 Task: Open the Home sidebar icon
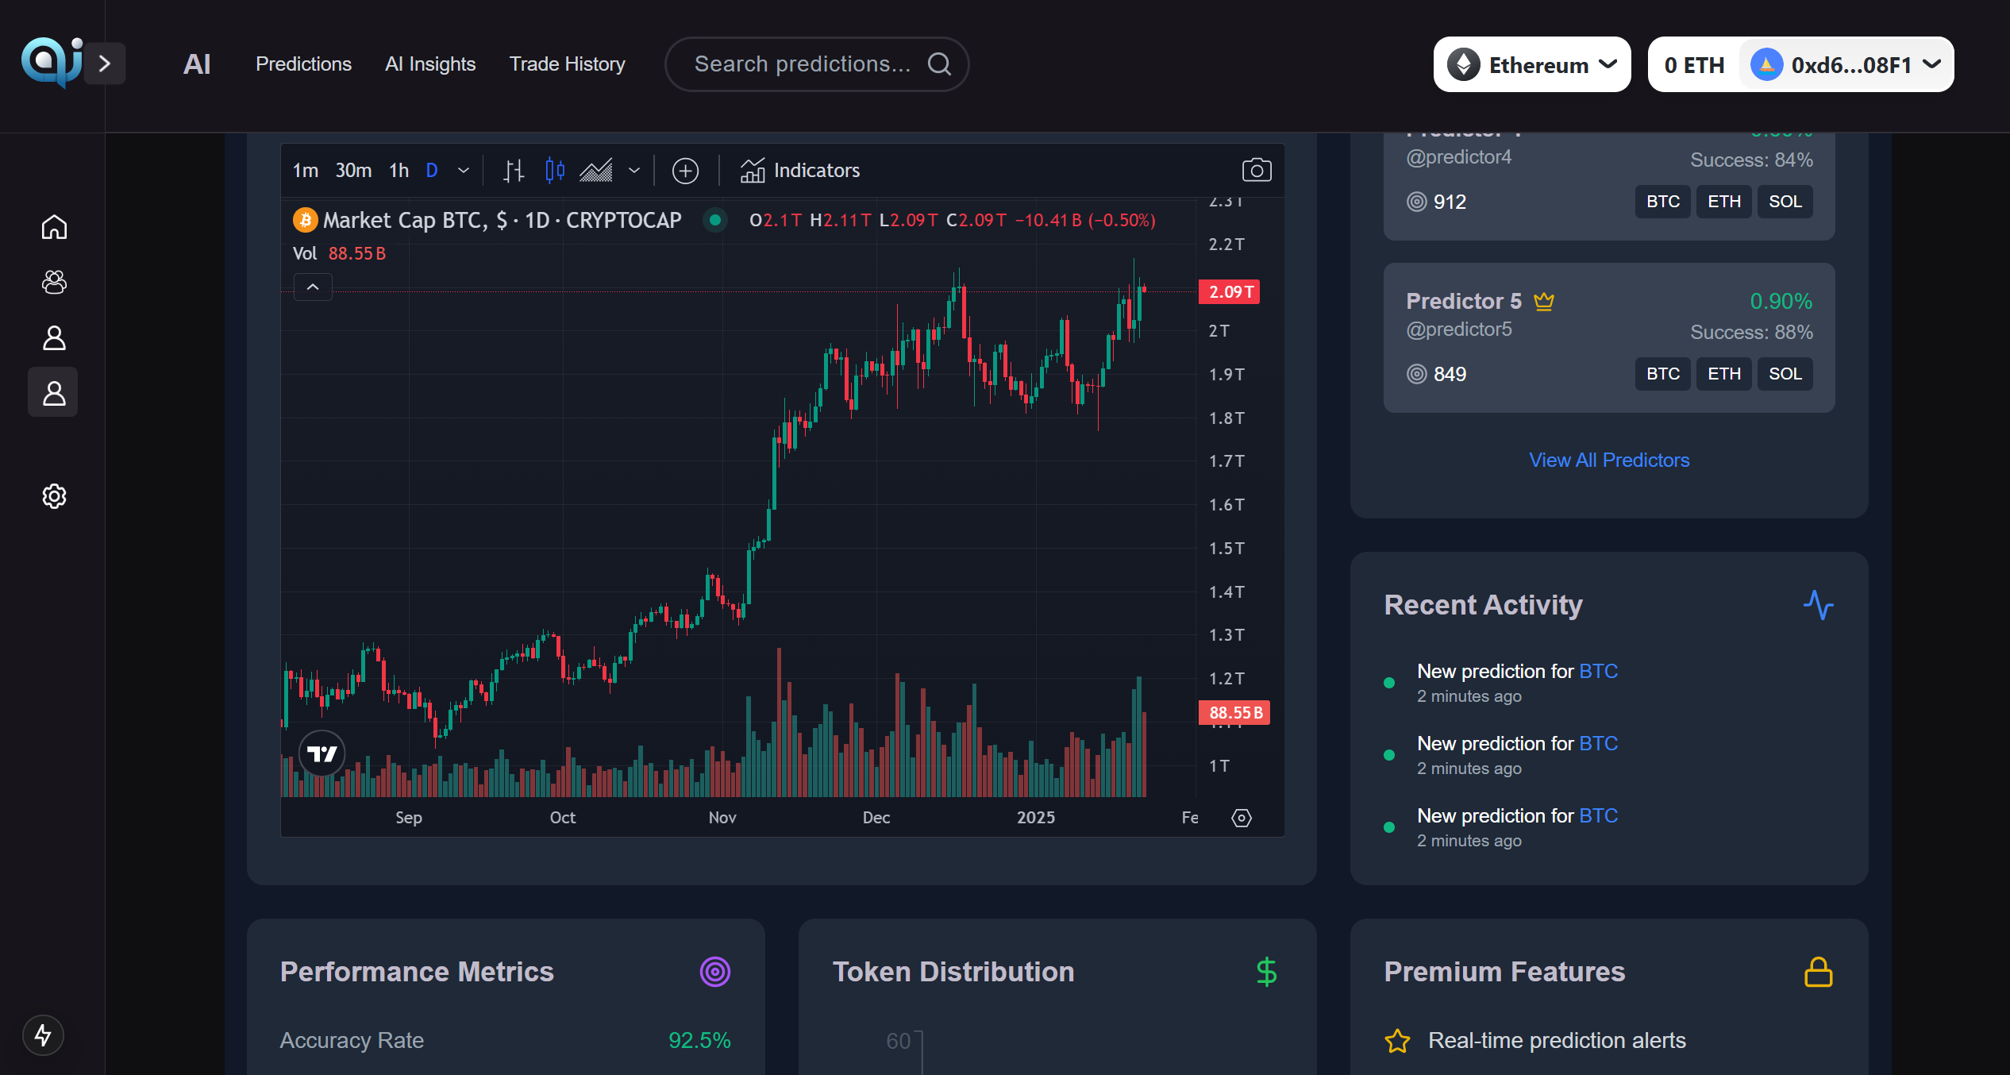pyautogui.click(x=54, y=227)
